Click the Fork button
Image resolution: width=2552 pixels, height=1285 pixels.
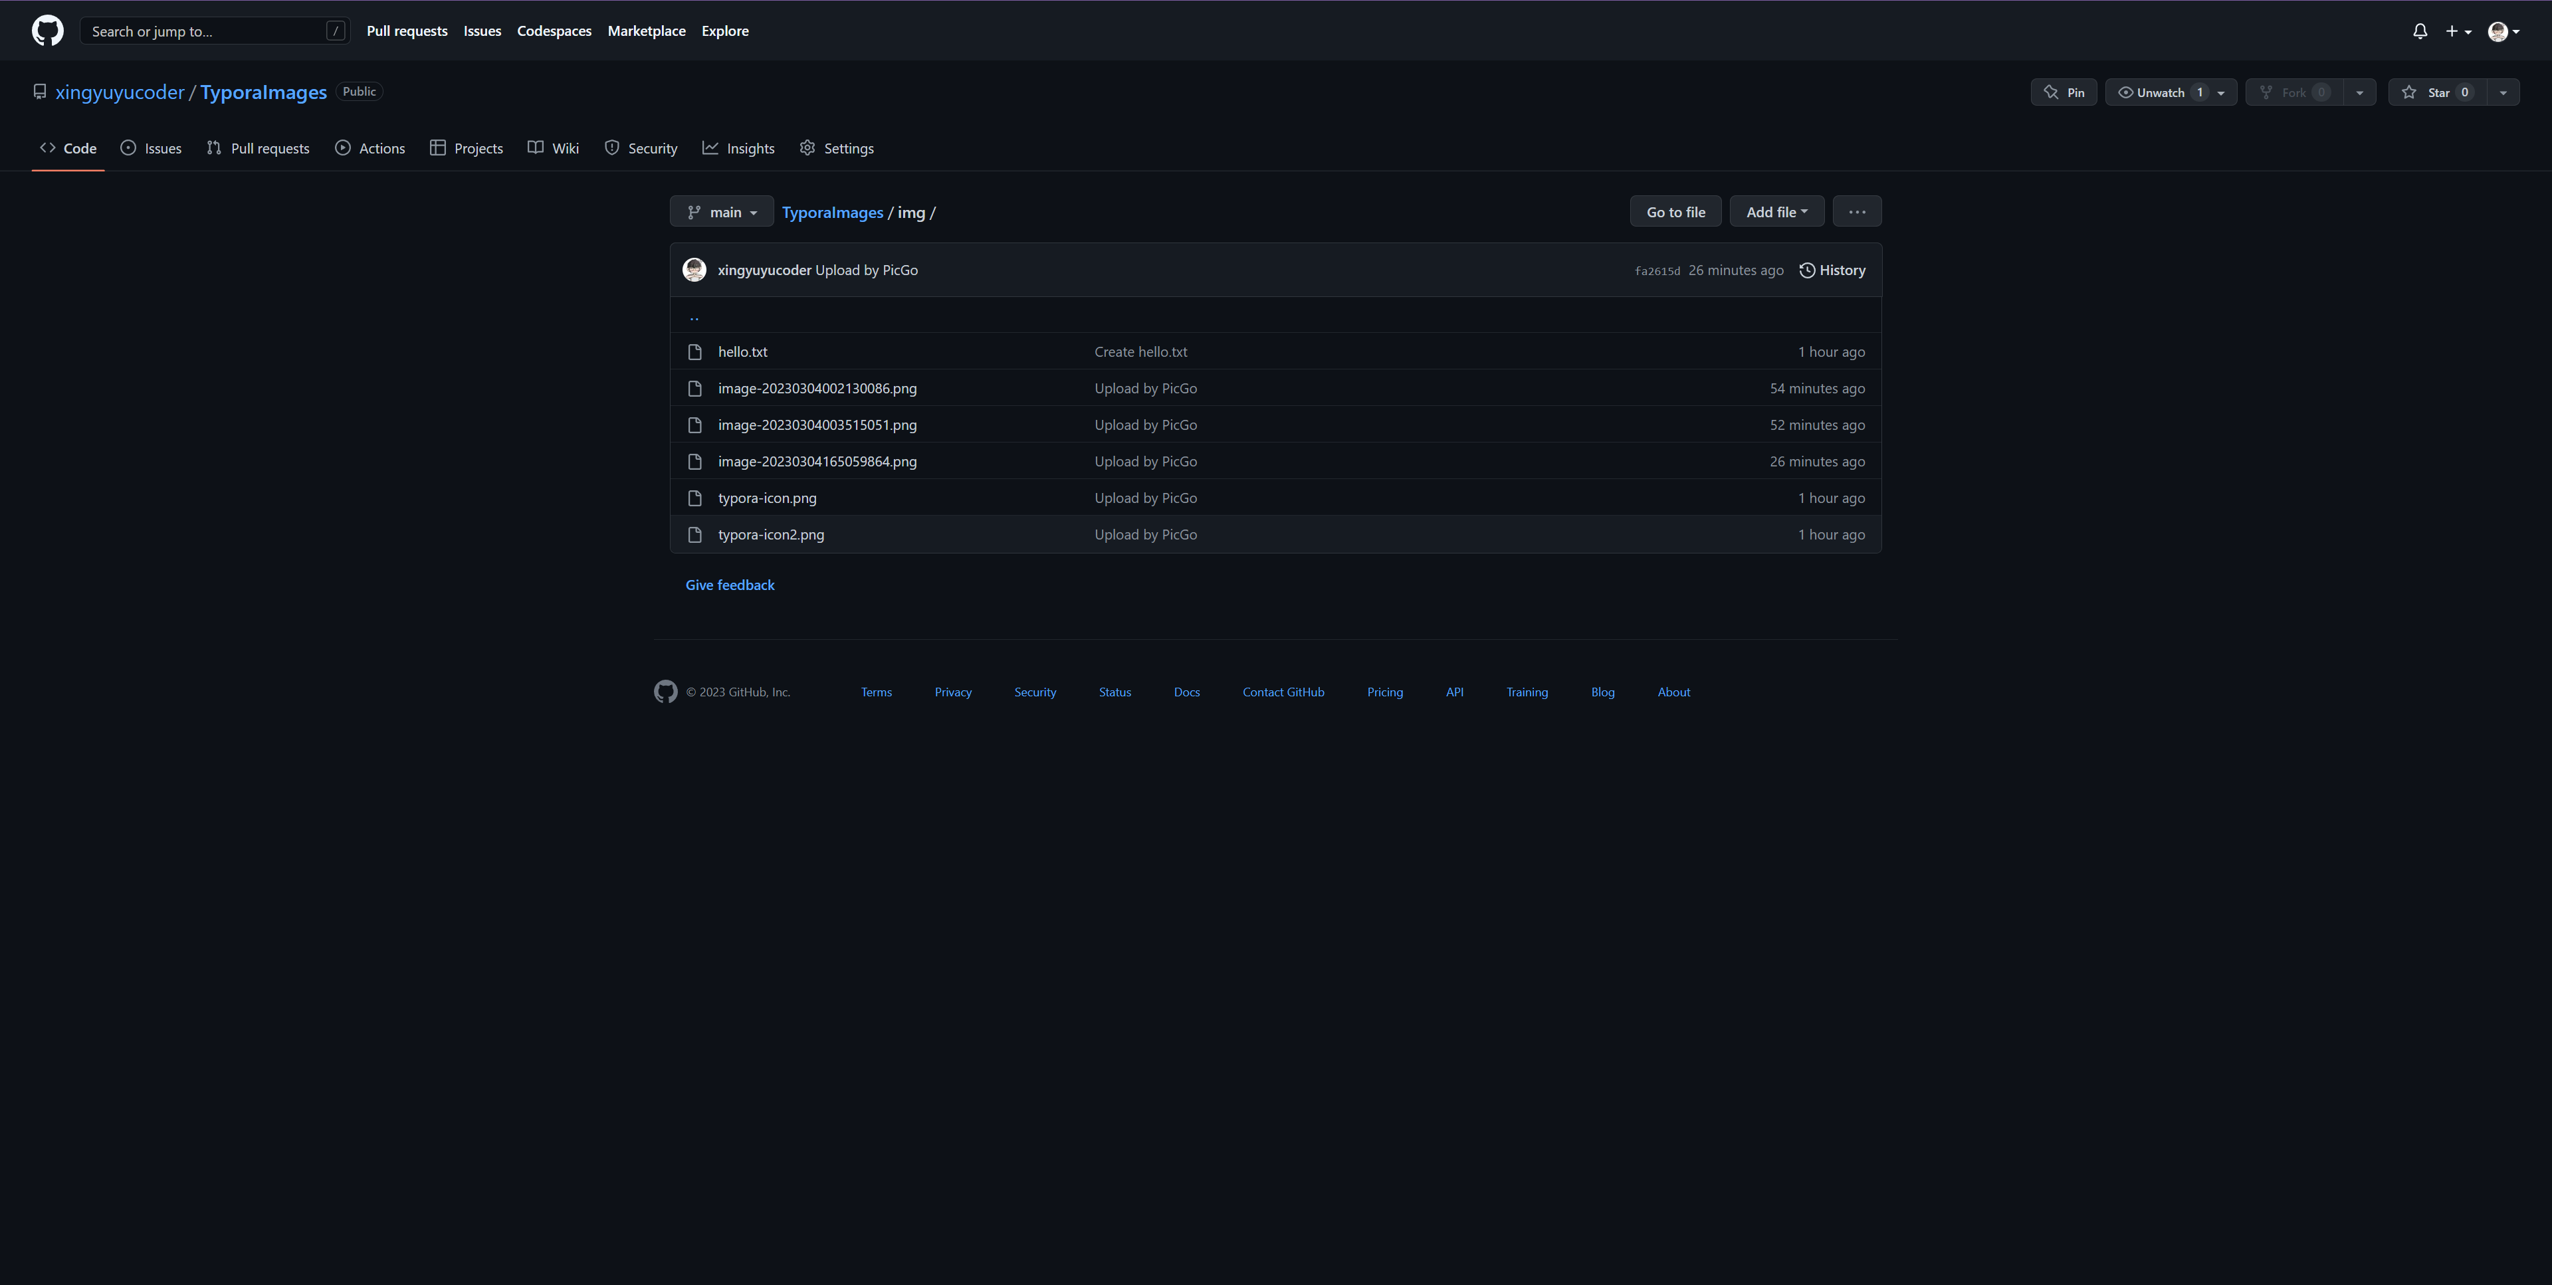click(x=2295, y=92)
